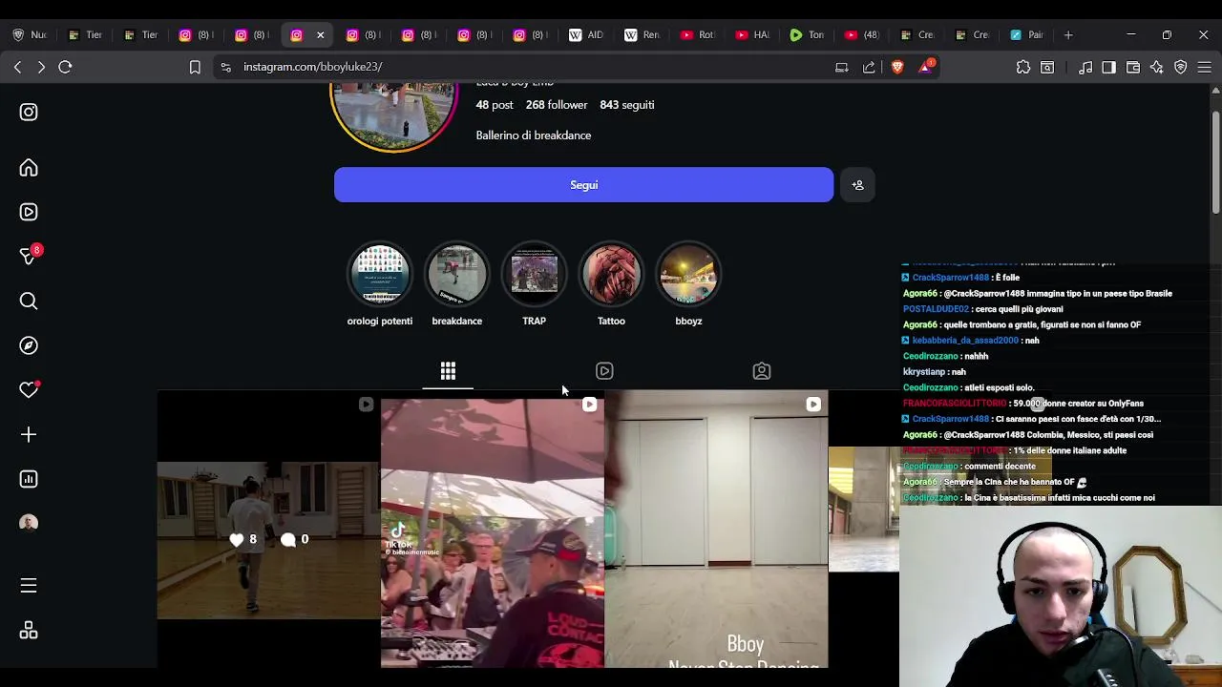Open the Reels icon in the sidebar

pos(29,212)
